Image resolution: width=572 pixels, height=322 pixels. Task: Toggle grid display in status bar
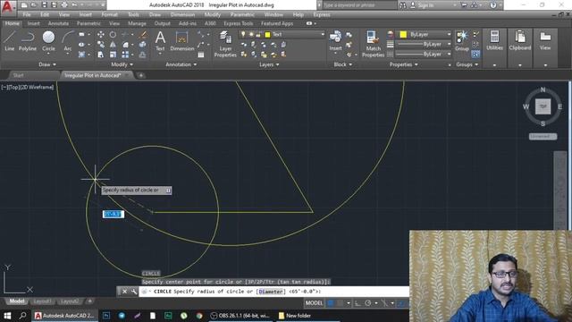click(331, 303)
